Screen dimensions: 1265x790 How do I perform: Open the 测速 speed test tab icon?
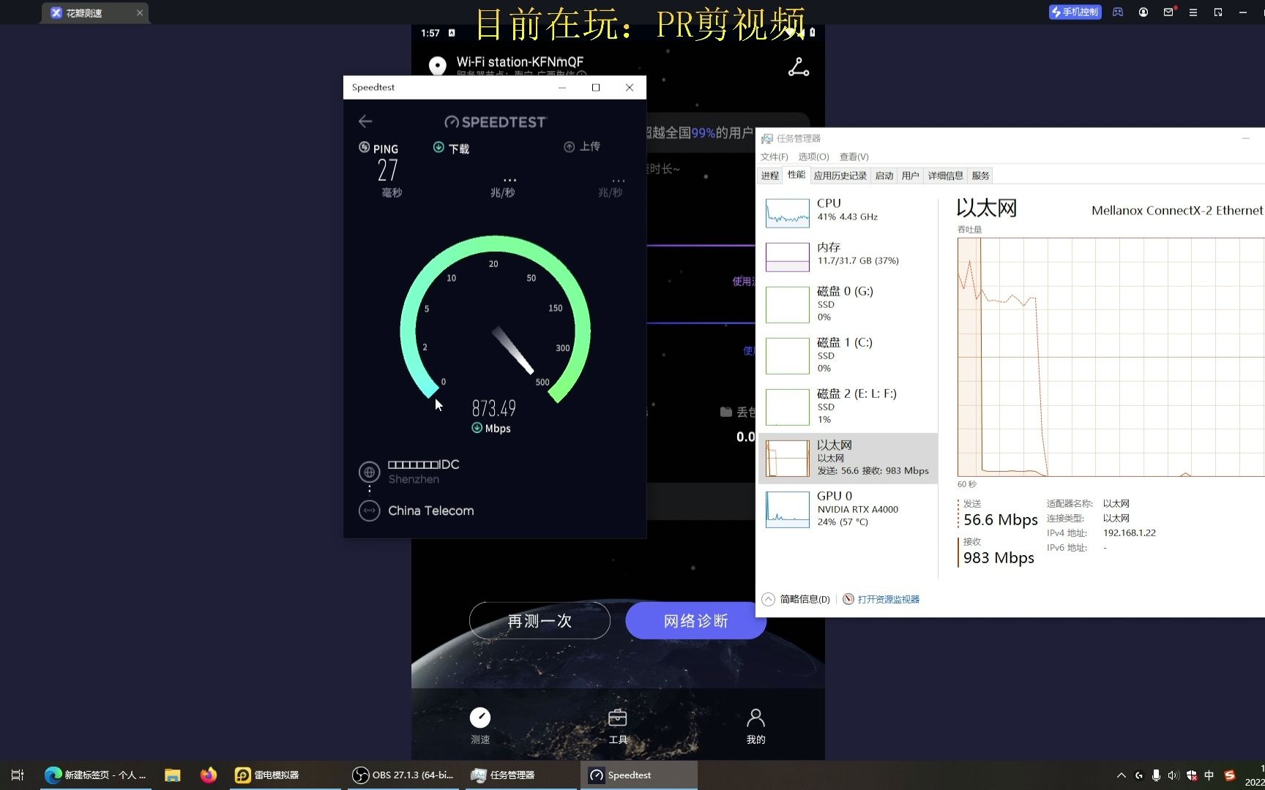point(480,717)
